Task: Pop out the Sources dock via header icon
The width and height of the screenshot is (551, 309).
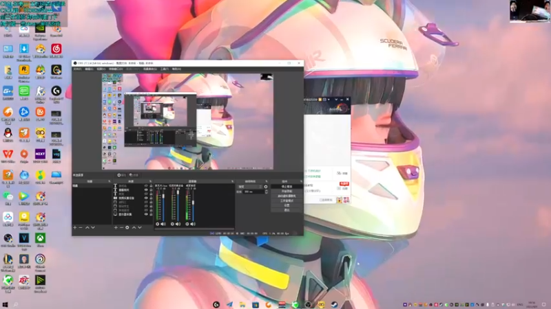Action: click(x=150, y=181)
